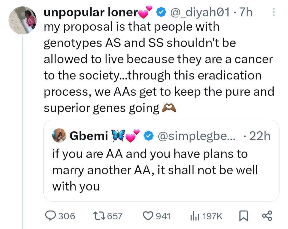This screenshot has height=229, width=288.
Task: Open unpopular loner's profile picture
Action: click(23, 20)
